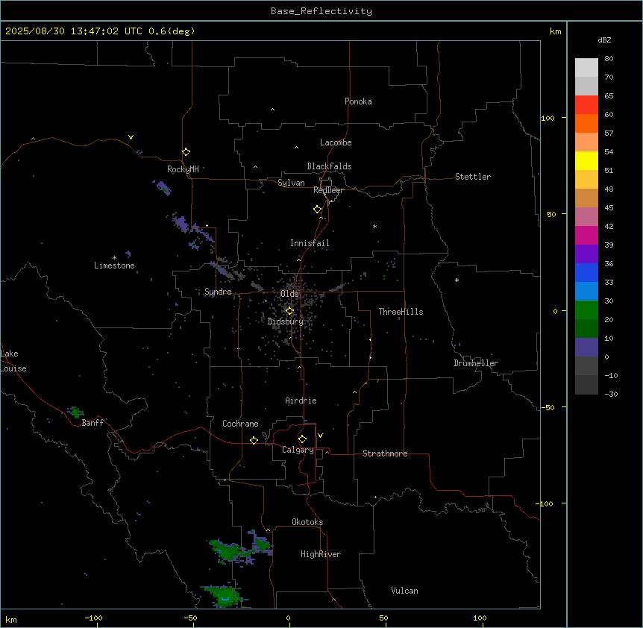Click the green radar echo beside Banff

[75, 412]
